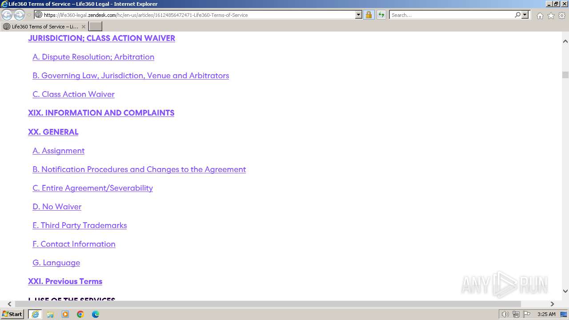
Task: Open A. Dispute Resolution; Arbitration link
Action: pos(93,57)
